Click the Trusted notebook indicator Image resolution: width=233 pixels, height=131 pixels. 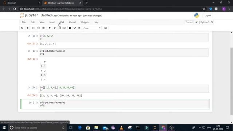click(x=189, y=22)
